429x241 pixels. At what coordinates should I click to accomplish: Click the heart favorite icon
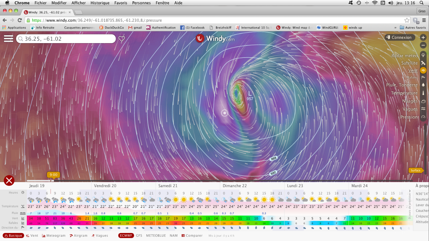(122, 39)
